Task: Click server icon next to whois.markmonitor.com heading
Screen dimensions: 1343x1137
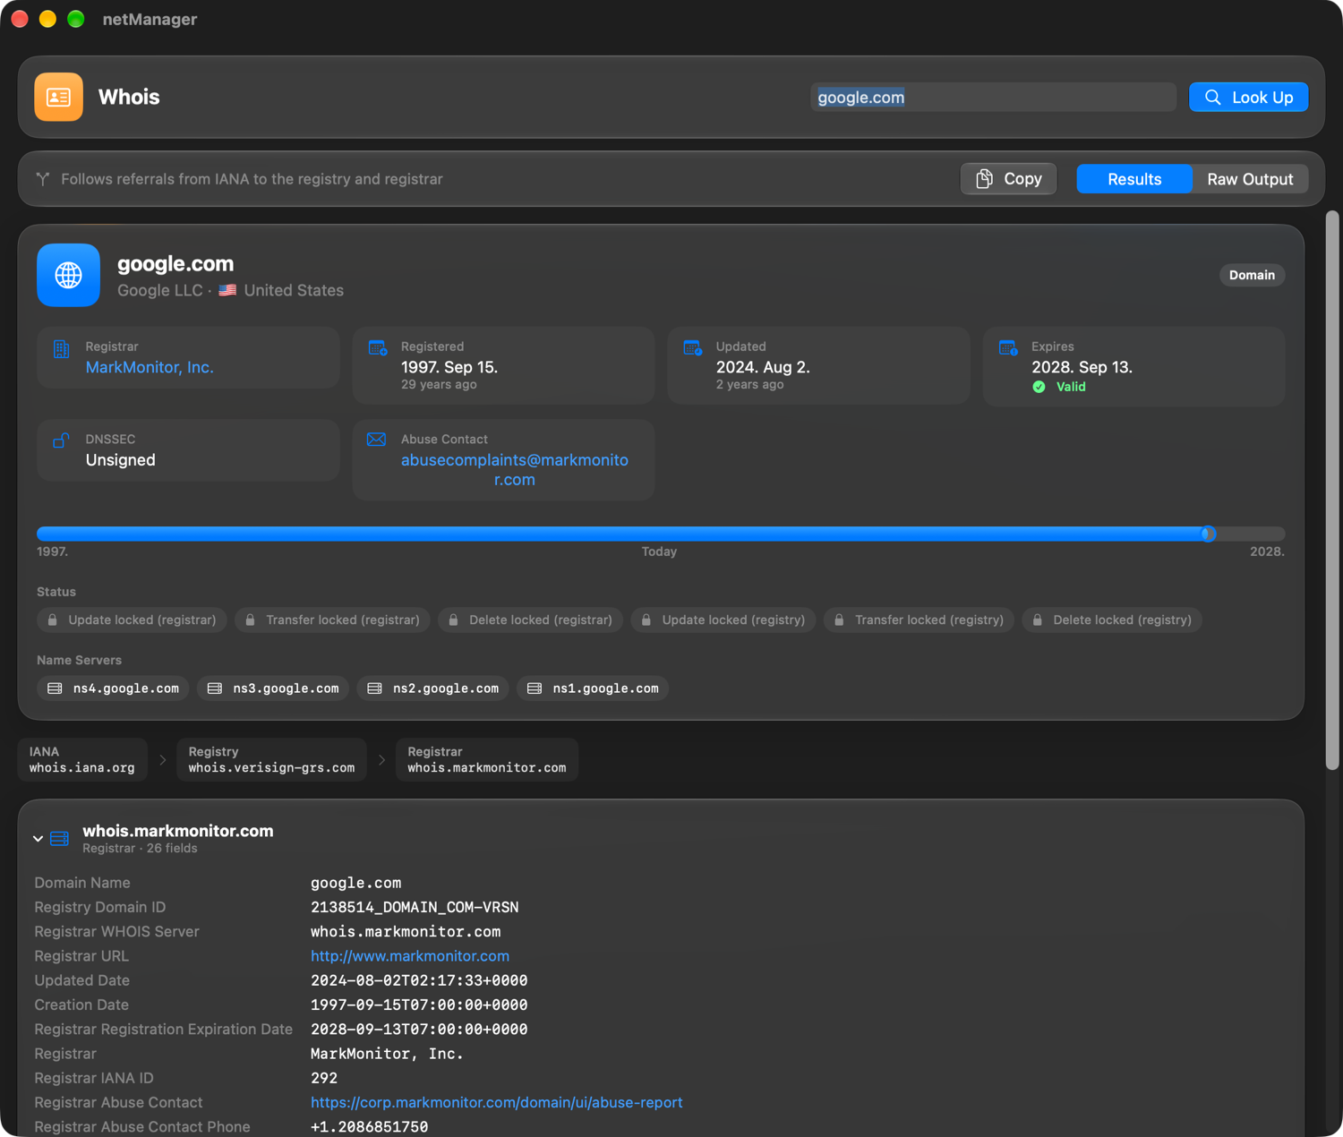Action: (60, 839)
